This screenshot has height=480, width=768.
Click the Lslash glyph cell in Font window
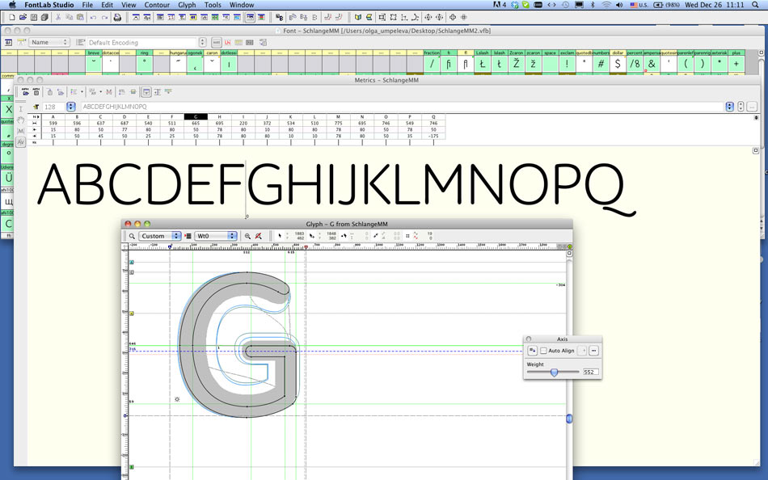coord(483,63)
